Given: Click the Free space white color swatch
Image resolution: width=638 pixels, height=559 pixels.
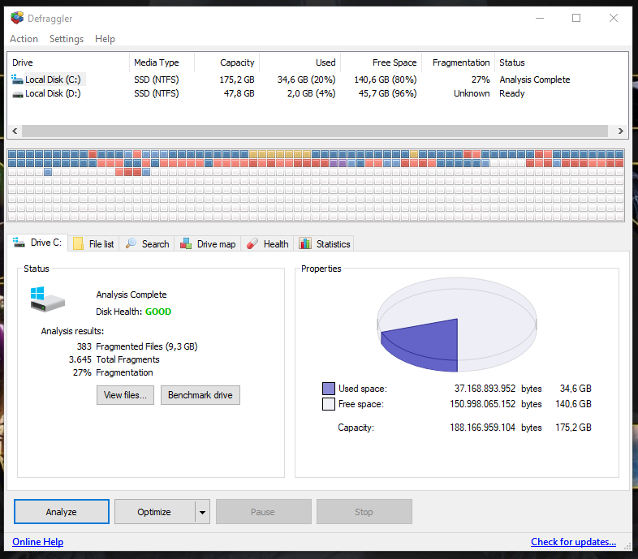Looking at the screenshot, I should tap(329, 404).
